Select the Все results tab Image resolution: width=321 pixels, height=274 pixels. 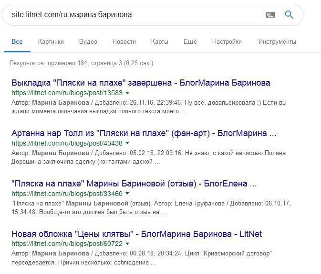point(17,42)
